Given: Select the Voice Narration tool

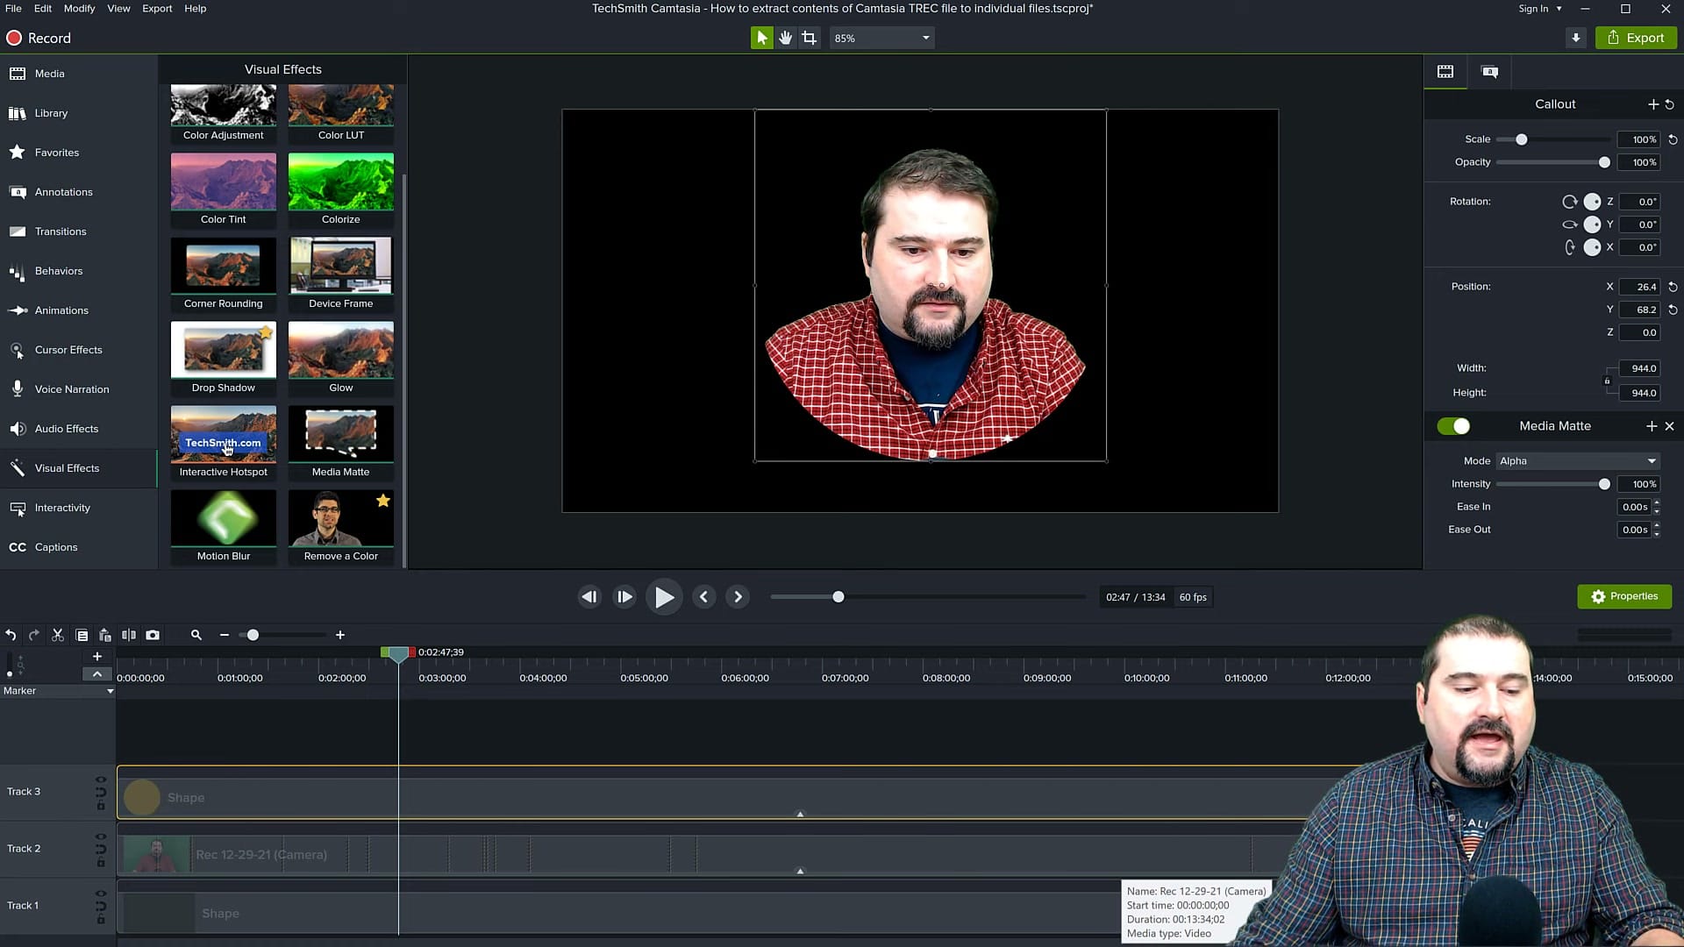Looking at the screenshot, I should pyautogui.click(x=72, y=388).
